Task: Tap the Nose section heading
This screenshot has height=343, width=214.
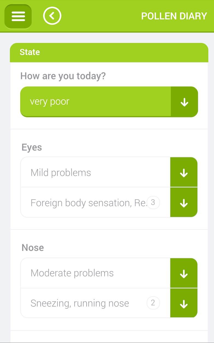Action: pos(33,248)
